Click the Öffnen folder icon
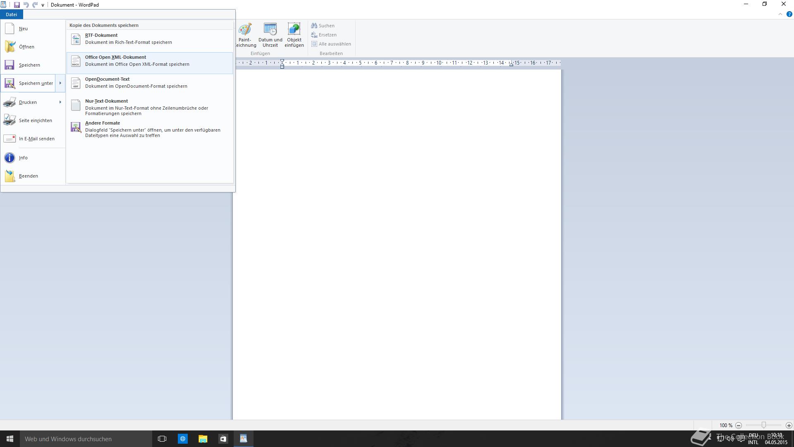 [10, 47]
